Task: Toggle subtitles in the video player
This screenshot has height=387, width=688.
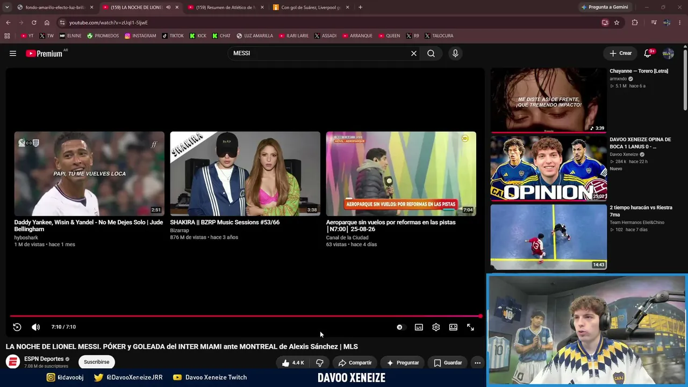Action: 419,327
